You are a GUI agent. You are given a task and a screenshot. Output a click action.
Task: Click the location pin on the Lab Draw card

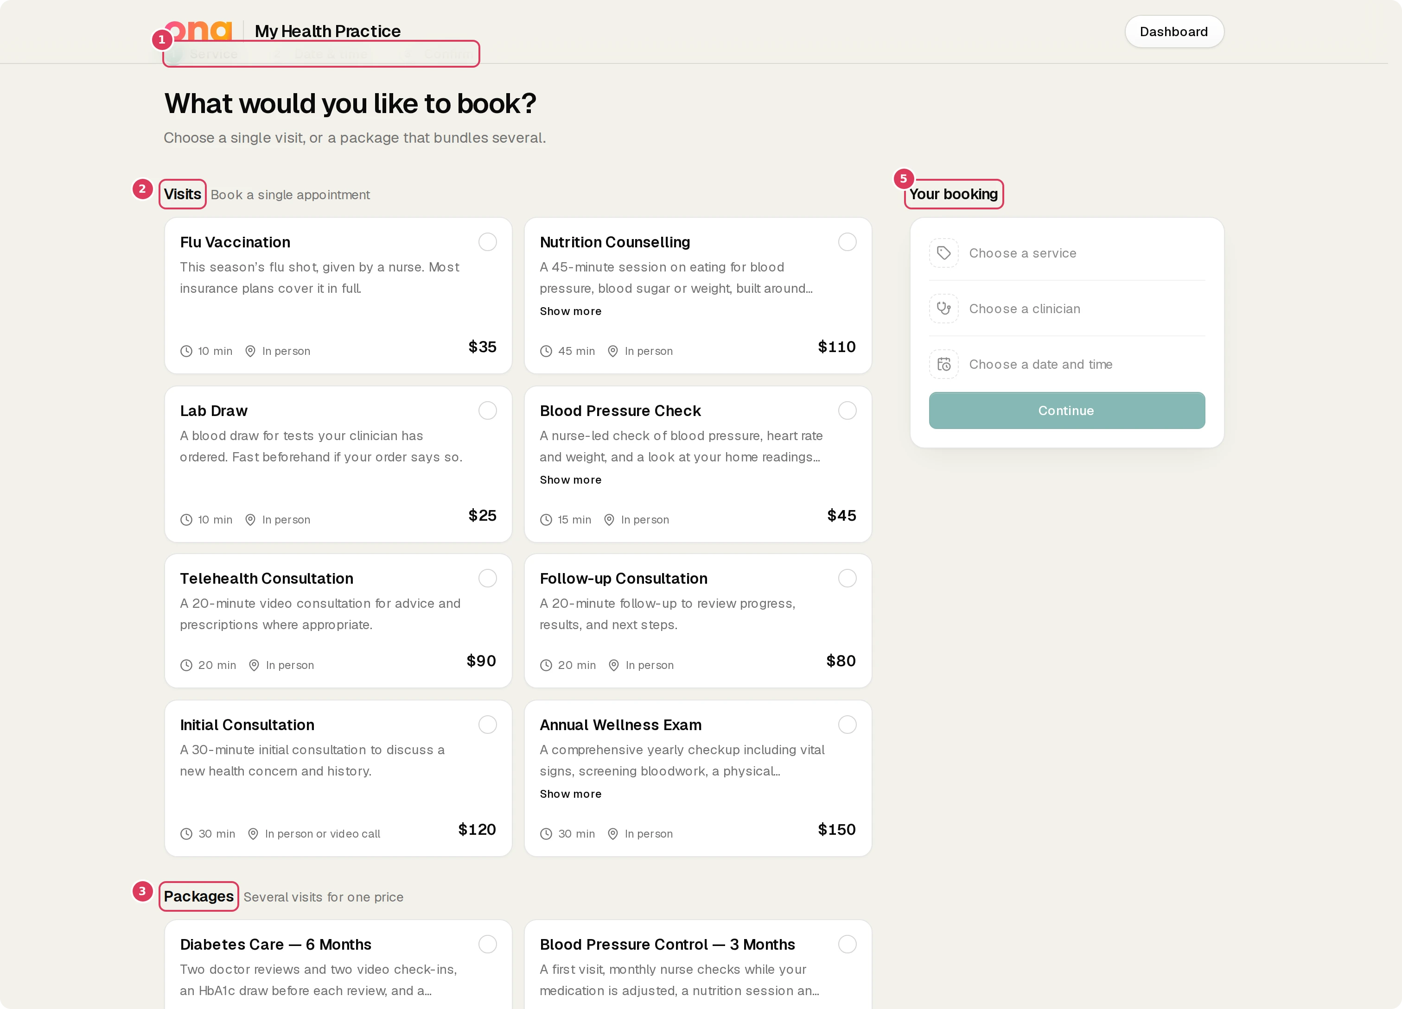(250, 520)
